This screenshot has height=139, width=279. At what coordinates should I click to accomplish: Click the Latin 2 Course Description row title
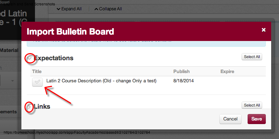point(101,81)
